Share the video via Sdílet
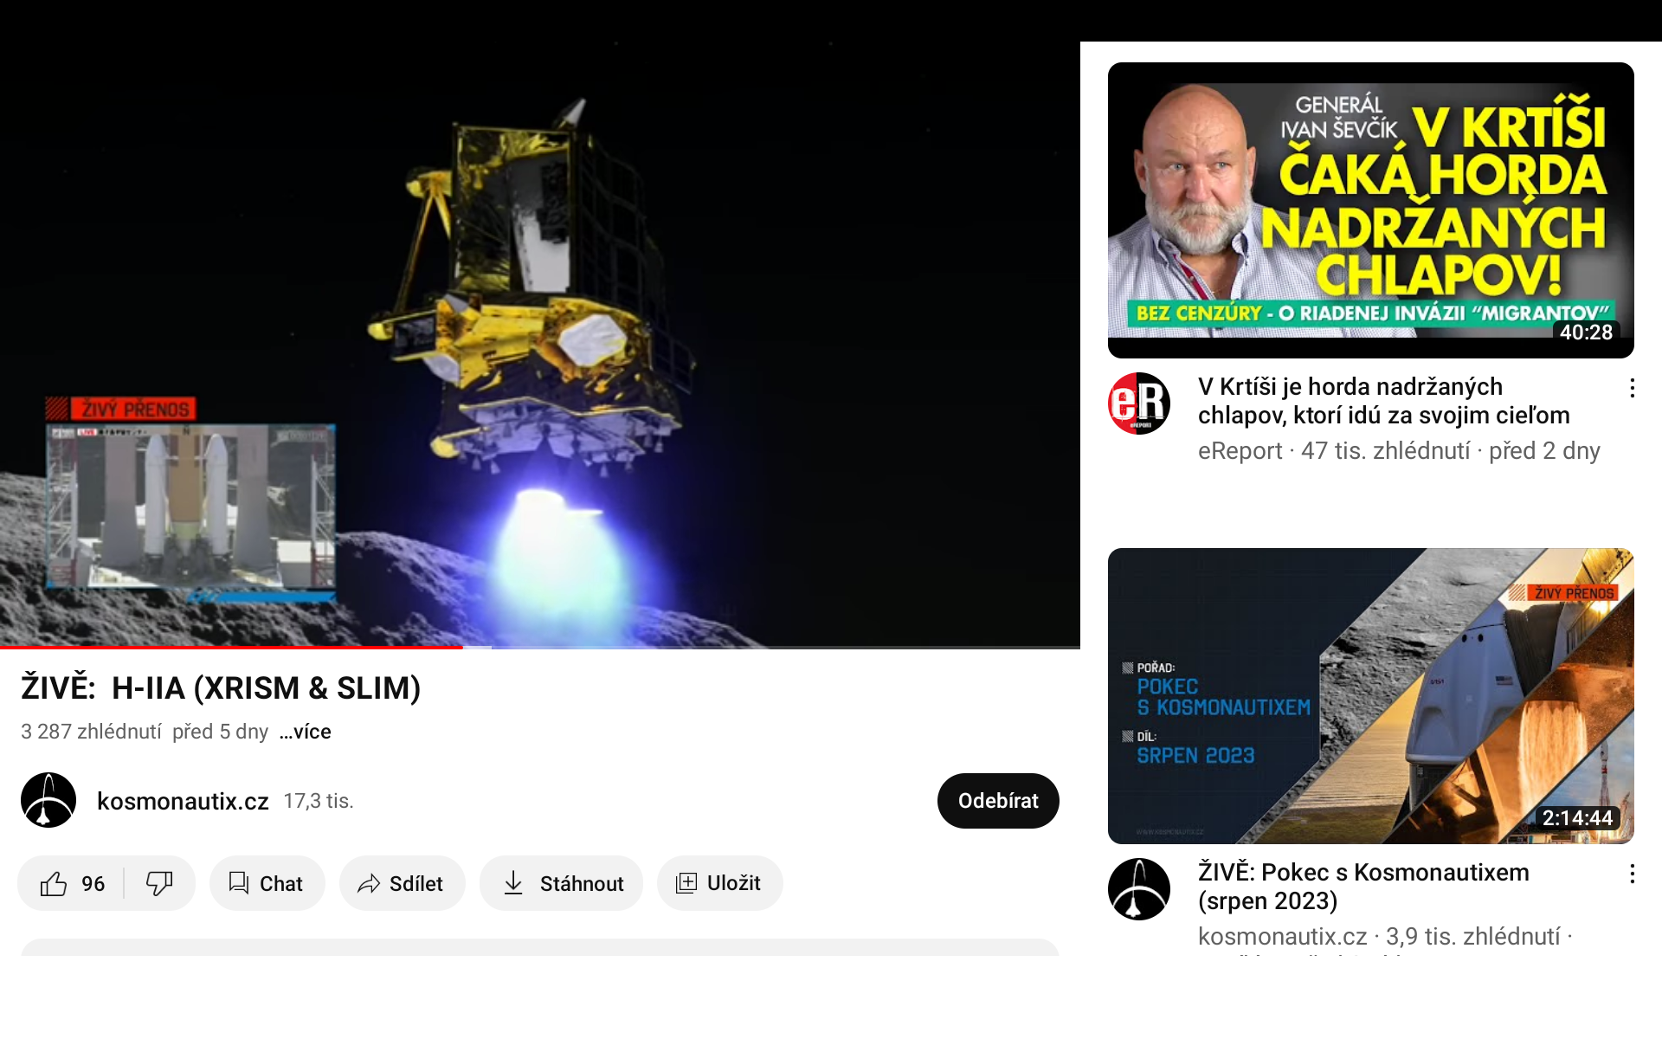This screenshot has width=1662, height=1039. pos(402,883)
